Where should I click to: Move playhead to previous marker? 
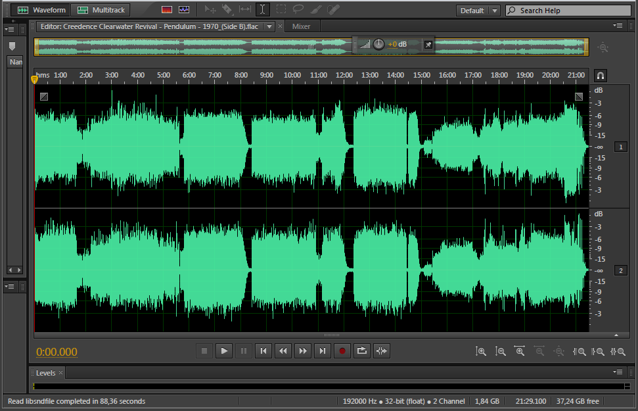[x=263, y=351]
